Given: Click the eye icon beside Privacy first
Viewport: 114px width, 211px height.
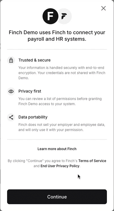Looking at the screenshot, I should 11,92.
